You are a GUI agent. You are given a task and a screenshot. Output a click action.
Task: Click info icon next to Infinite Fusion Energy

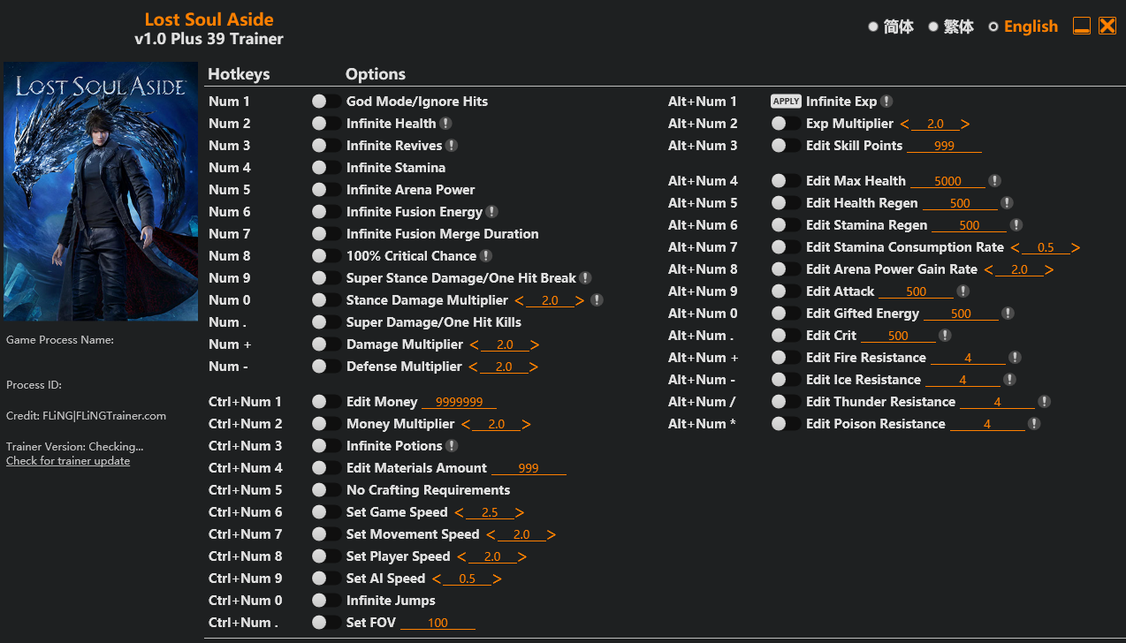tap(492, 212)
